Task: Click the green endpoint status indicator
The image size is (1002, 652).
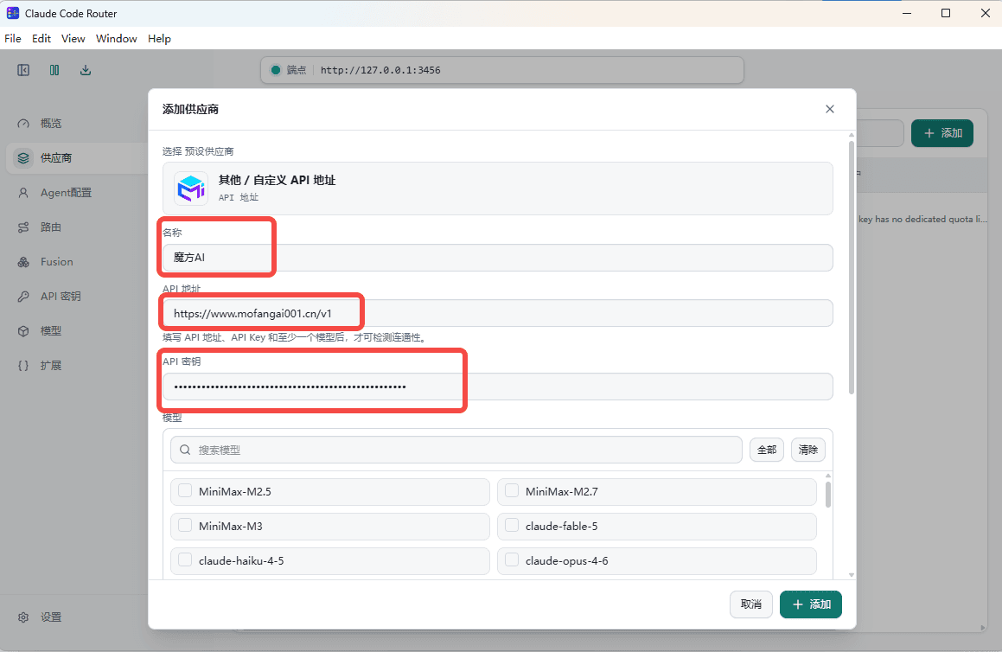Action: coord(276,70)
